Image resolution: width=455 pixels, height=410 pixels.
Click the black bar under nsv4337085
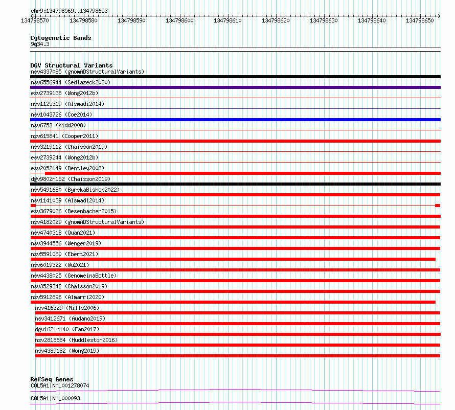pyautogui.click(x=235, y=77)
